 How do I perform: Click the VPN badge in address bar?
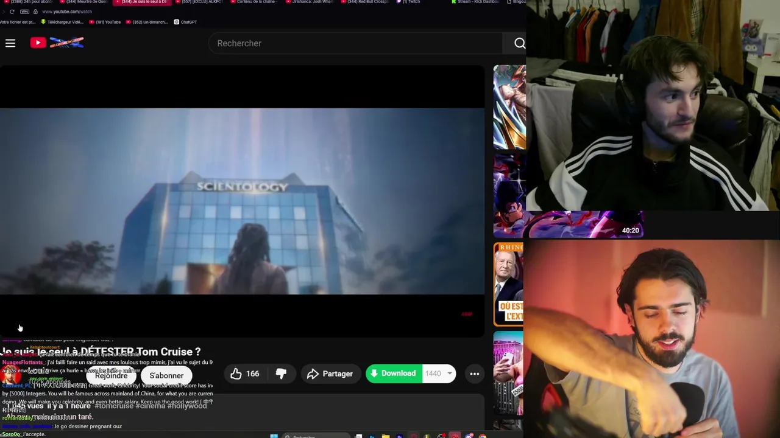tap(24, 12)
